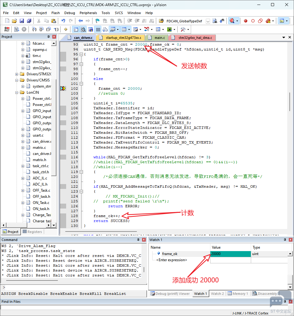Image resolution: width=294 pixels, height=316 pixels.
Task: Expand the fdcan.c tree node
Action: 23,43
